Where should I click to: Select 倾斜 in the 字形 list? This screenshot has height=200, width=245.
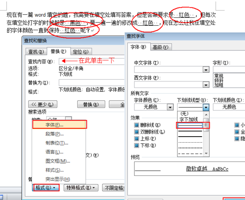tap(219, 81)
